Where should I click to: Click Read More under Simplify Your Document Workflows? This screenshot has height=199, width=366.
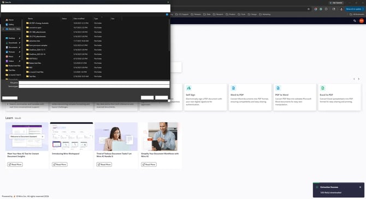[x=149, y=165]
